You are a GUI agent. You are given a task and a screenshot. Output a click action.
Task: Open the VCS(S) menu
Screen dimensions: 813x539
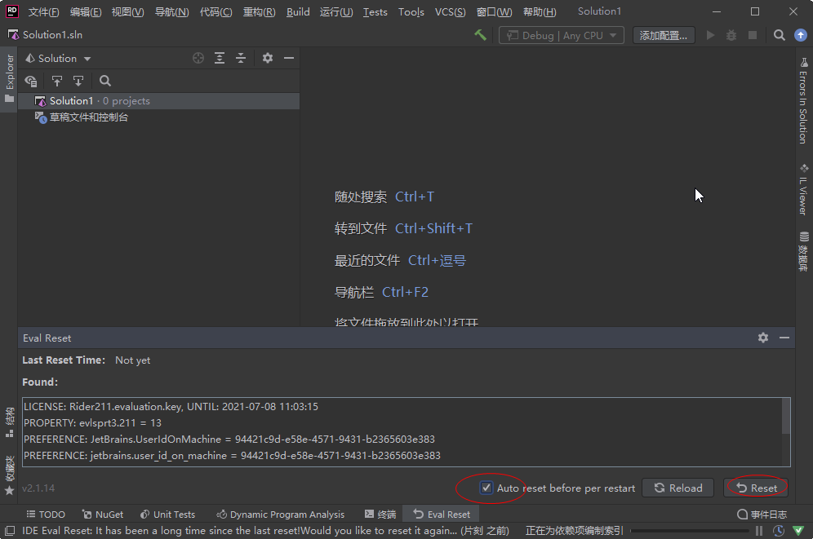click(x=450, y=12)
